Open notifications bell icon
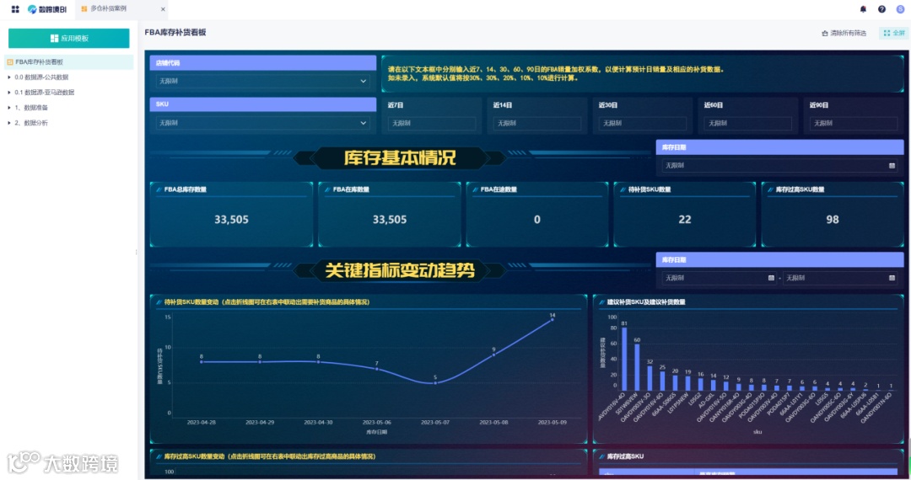The image size is (911, 480). (x=864, y=8)
